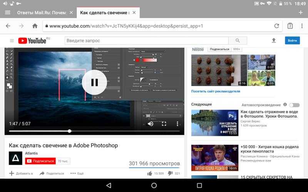
Task: Submit search with magnifier button
Action: [238, 41]
